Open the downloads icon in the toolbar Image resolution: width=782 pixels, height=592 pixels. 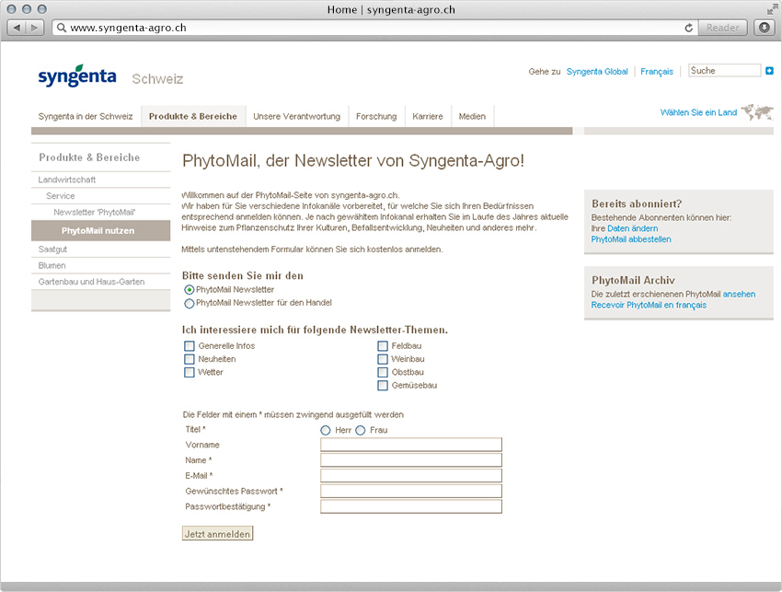(x=764, y=28)
